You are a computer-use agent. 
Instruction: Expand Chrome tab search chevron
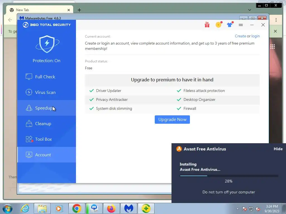[249, 10]
